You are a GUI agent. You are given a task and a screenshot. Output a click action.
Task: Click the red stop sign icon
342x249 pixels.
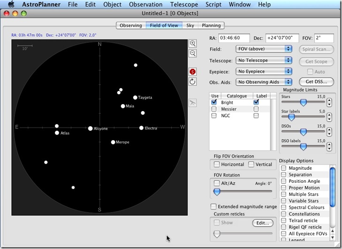(x=193, y=72)
